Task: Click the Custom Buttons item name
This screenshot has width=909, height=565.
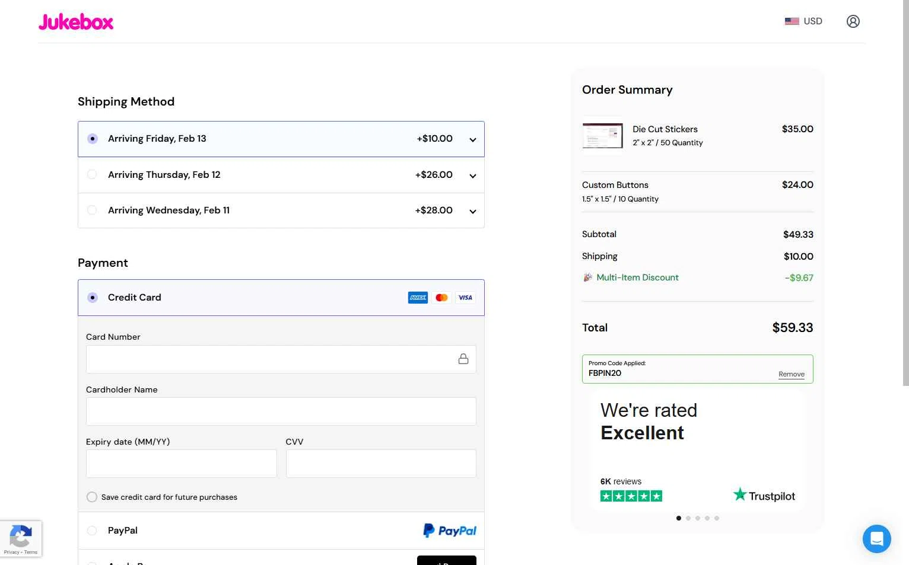Action: (615, 185)
